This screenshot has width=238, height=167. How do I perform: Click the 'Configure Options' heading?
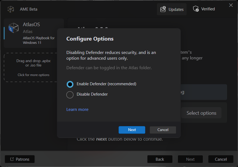[x=90, y=39]
